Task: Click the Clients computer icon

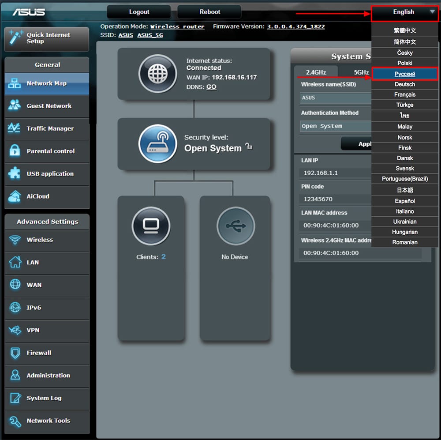Action: coord(151,226)
